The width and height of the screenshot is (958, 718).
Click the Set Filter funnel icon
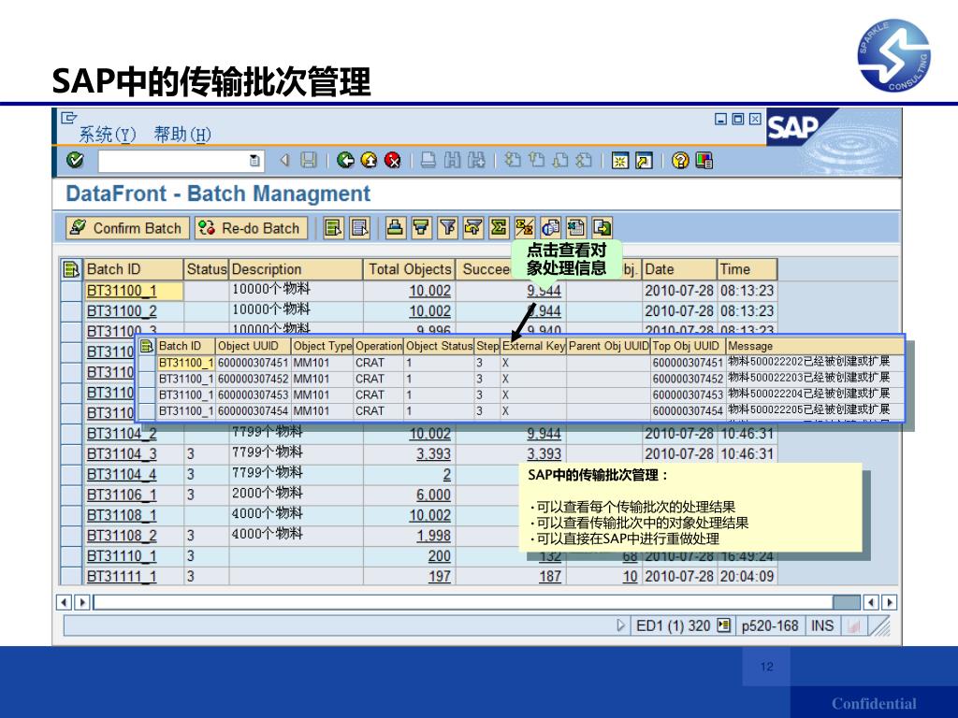[x=447, y=228]
